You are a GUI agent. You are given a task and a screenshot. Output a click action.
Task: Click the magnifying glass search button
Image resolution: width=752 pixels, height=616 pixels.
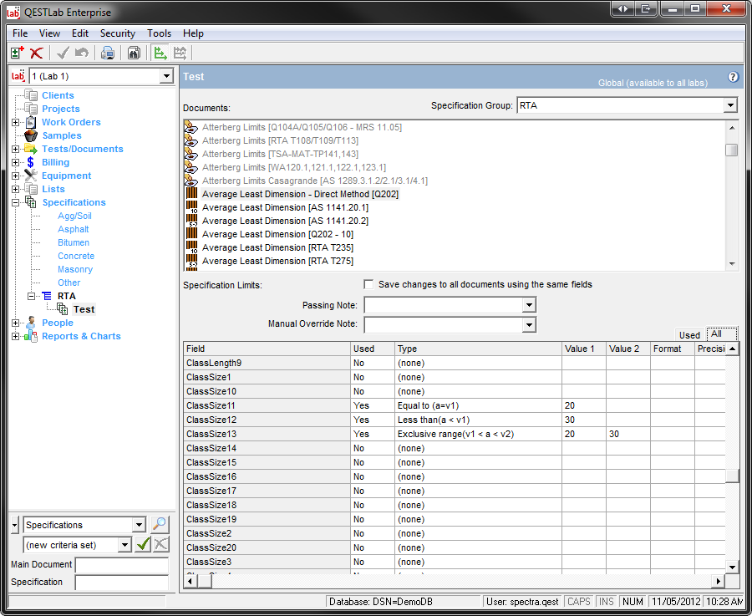(x=160, y=525)
